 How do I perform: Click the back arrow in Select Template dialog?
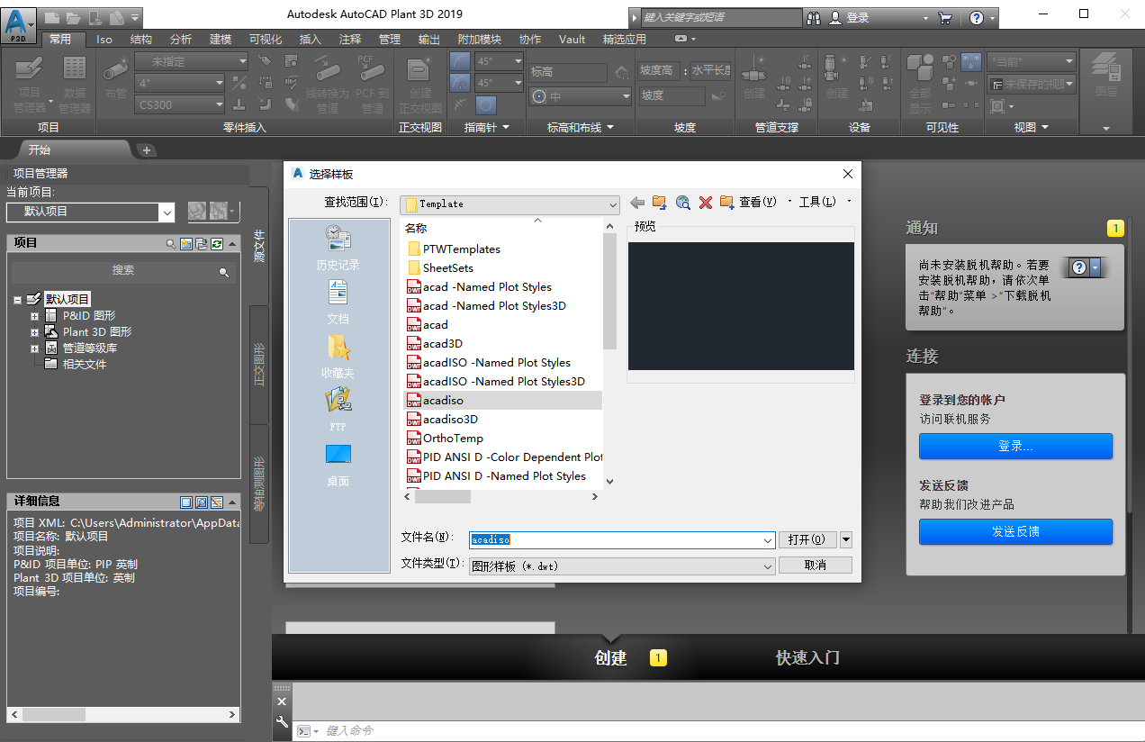pos(637,203)
